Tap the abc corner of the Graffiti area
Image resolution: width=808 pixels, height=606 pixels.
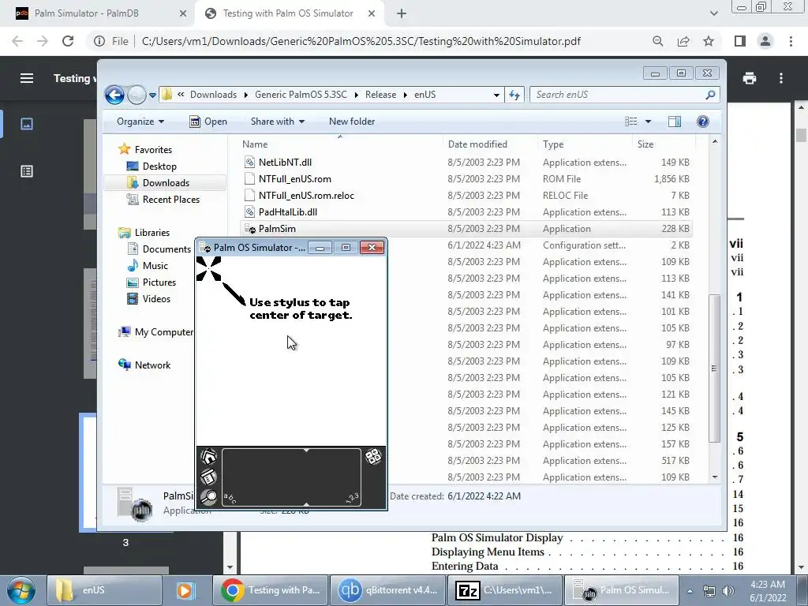pos(230,498)
